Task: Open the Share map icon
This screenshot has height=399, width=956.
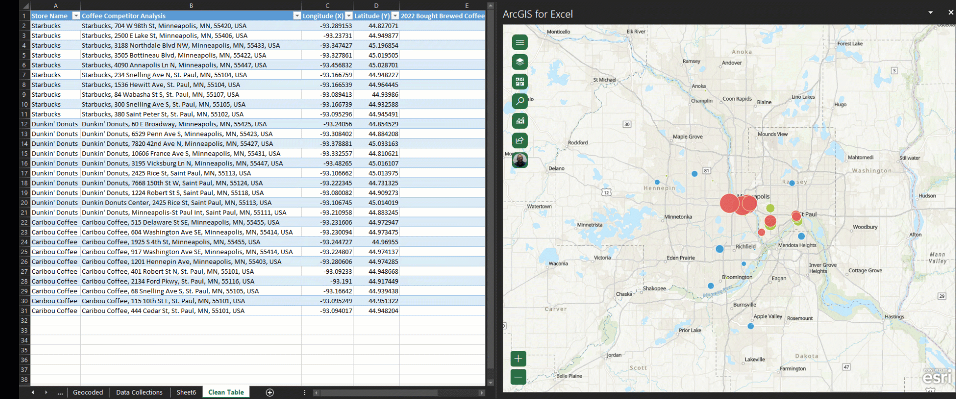Action: point(520,140)
